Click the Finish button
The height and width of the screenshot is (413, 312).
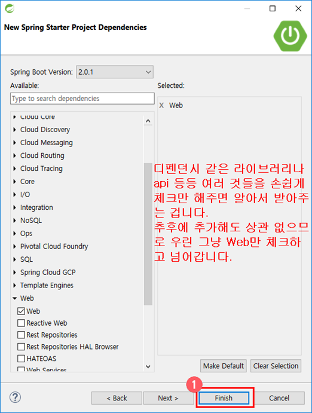pyautogui.click(x=224, y=397)
